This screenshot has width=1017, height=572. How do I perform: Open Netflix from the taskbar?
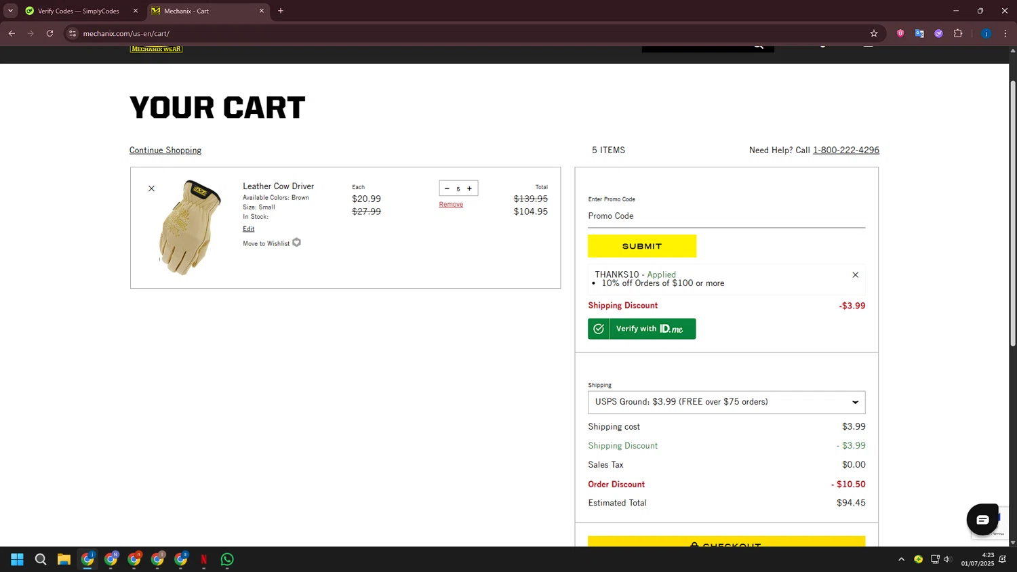click(x=203, y=559)
